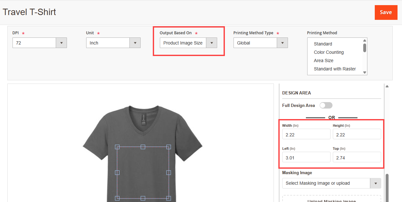Click the Save button
The image size is (402, 202).
click(x=386, y=12)
